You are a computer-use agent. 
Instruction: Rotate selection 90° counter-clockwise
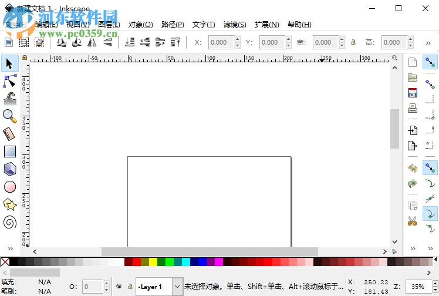[x=61, y=42]
